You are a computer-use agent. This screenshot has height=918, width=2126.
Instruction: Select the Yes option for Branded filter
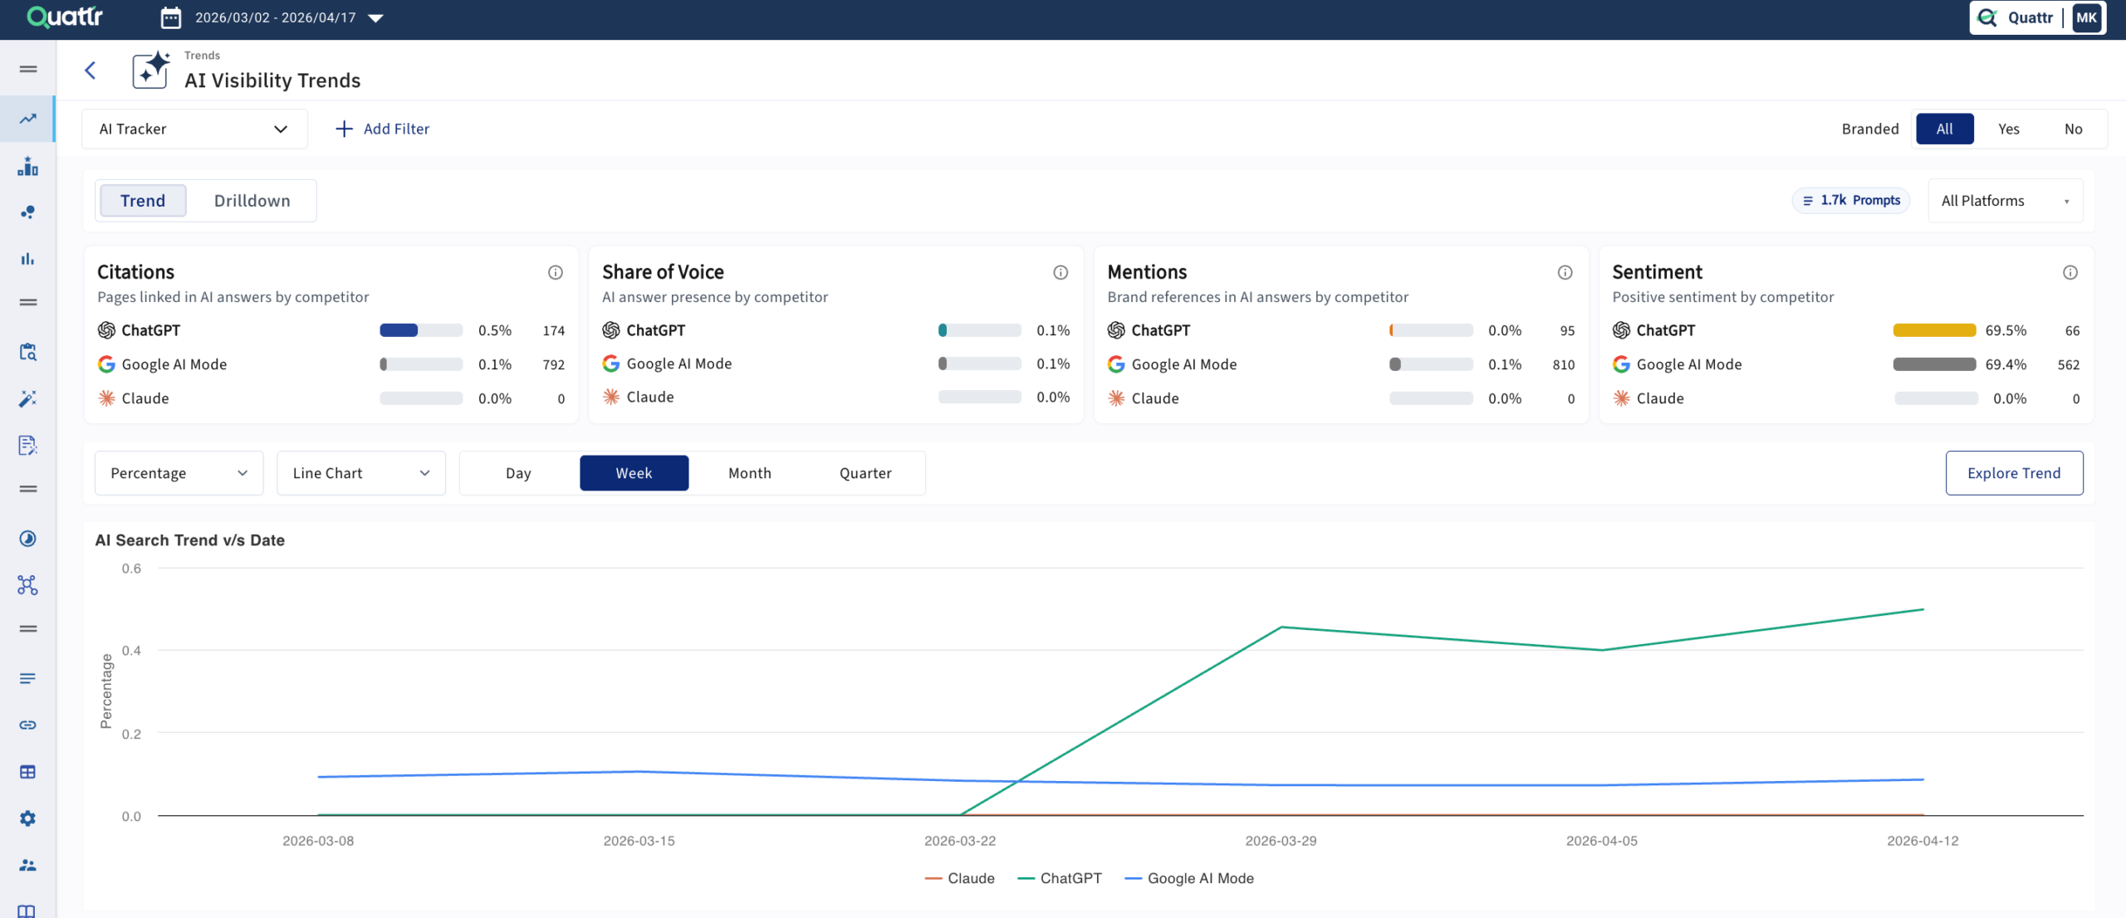pos(2009,129)
